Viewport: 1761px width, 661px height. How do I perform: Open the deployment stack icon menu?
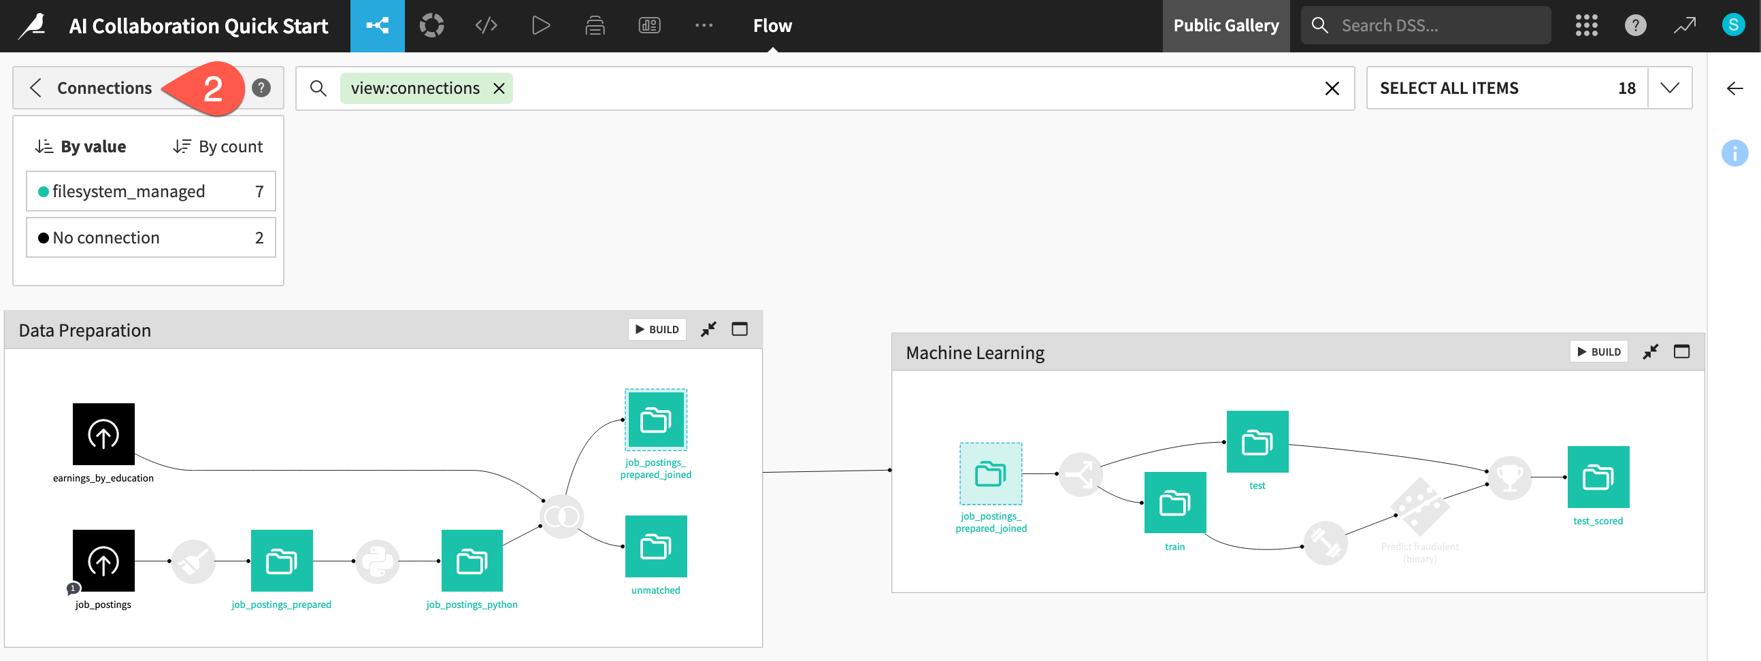(595, 26)
